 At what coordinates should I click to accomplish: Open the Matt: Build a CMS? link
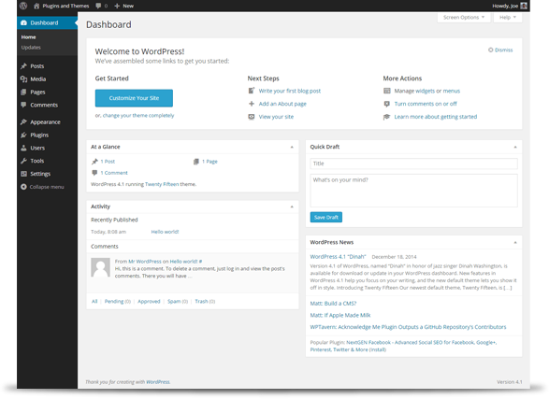[x=333, y=303]
